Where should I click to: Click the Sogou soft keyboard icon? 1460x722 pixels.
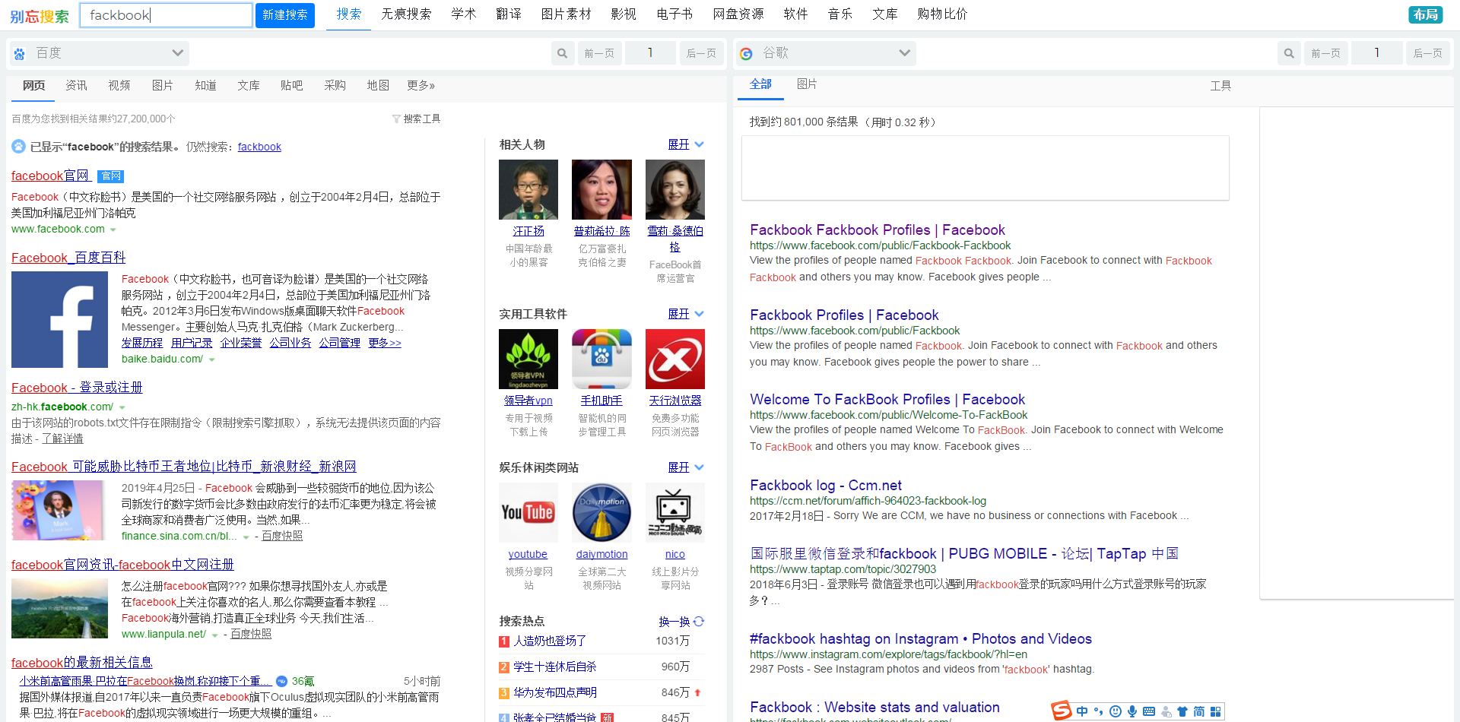click(x=1149, y=711)
